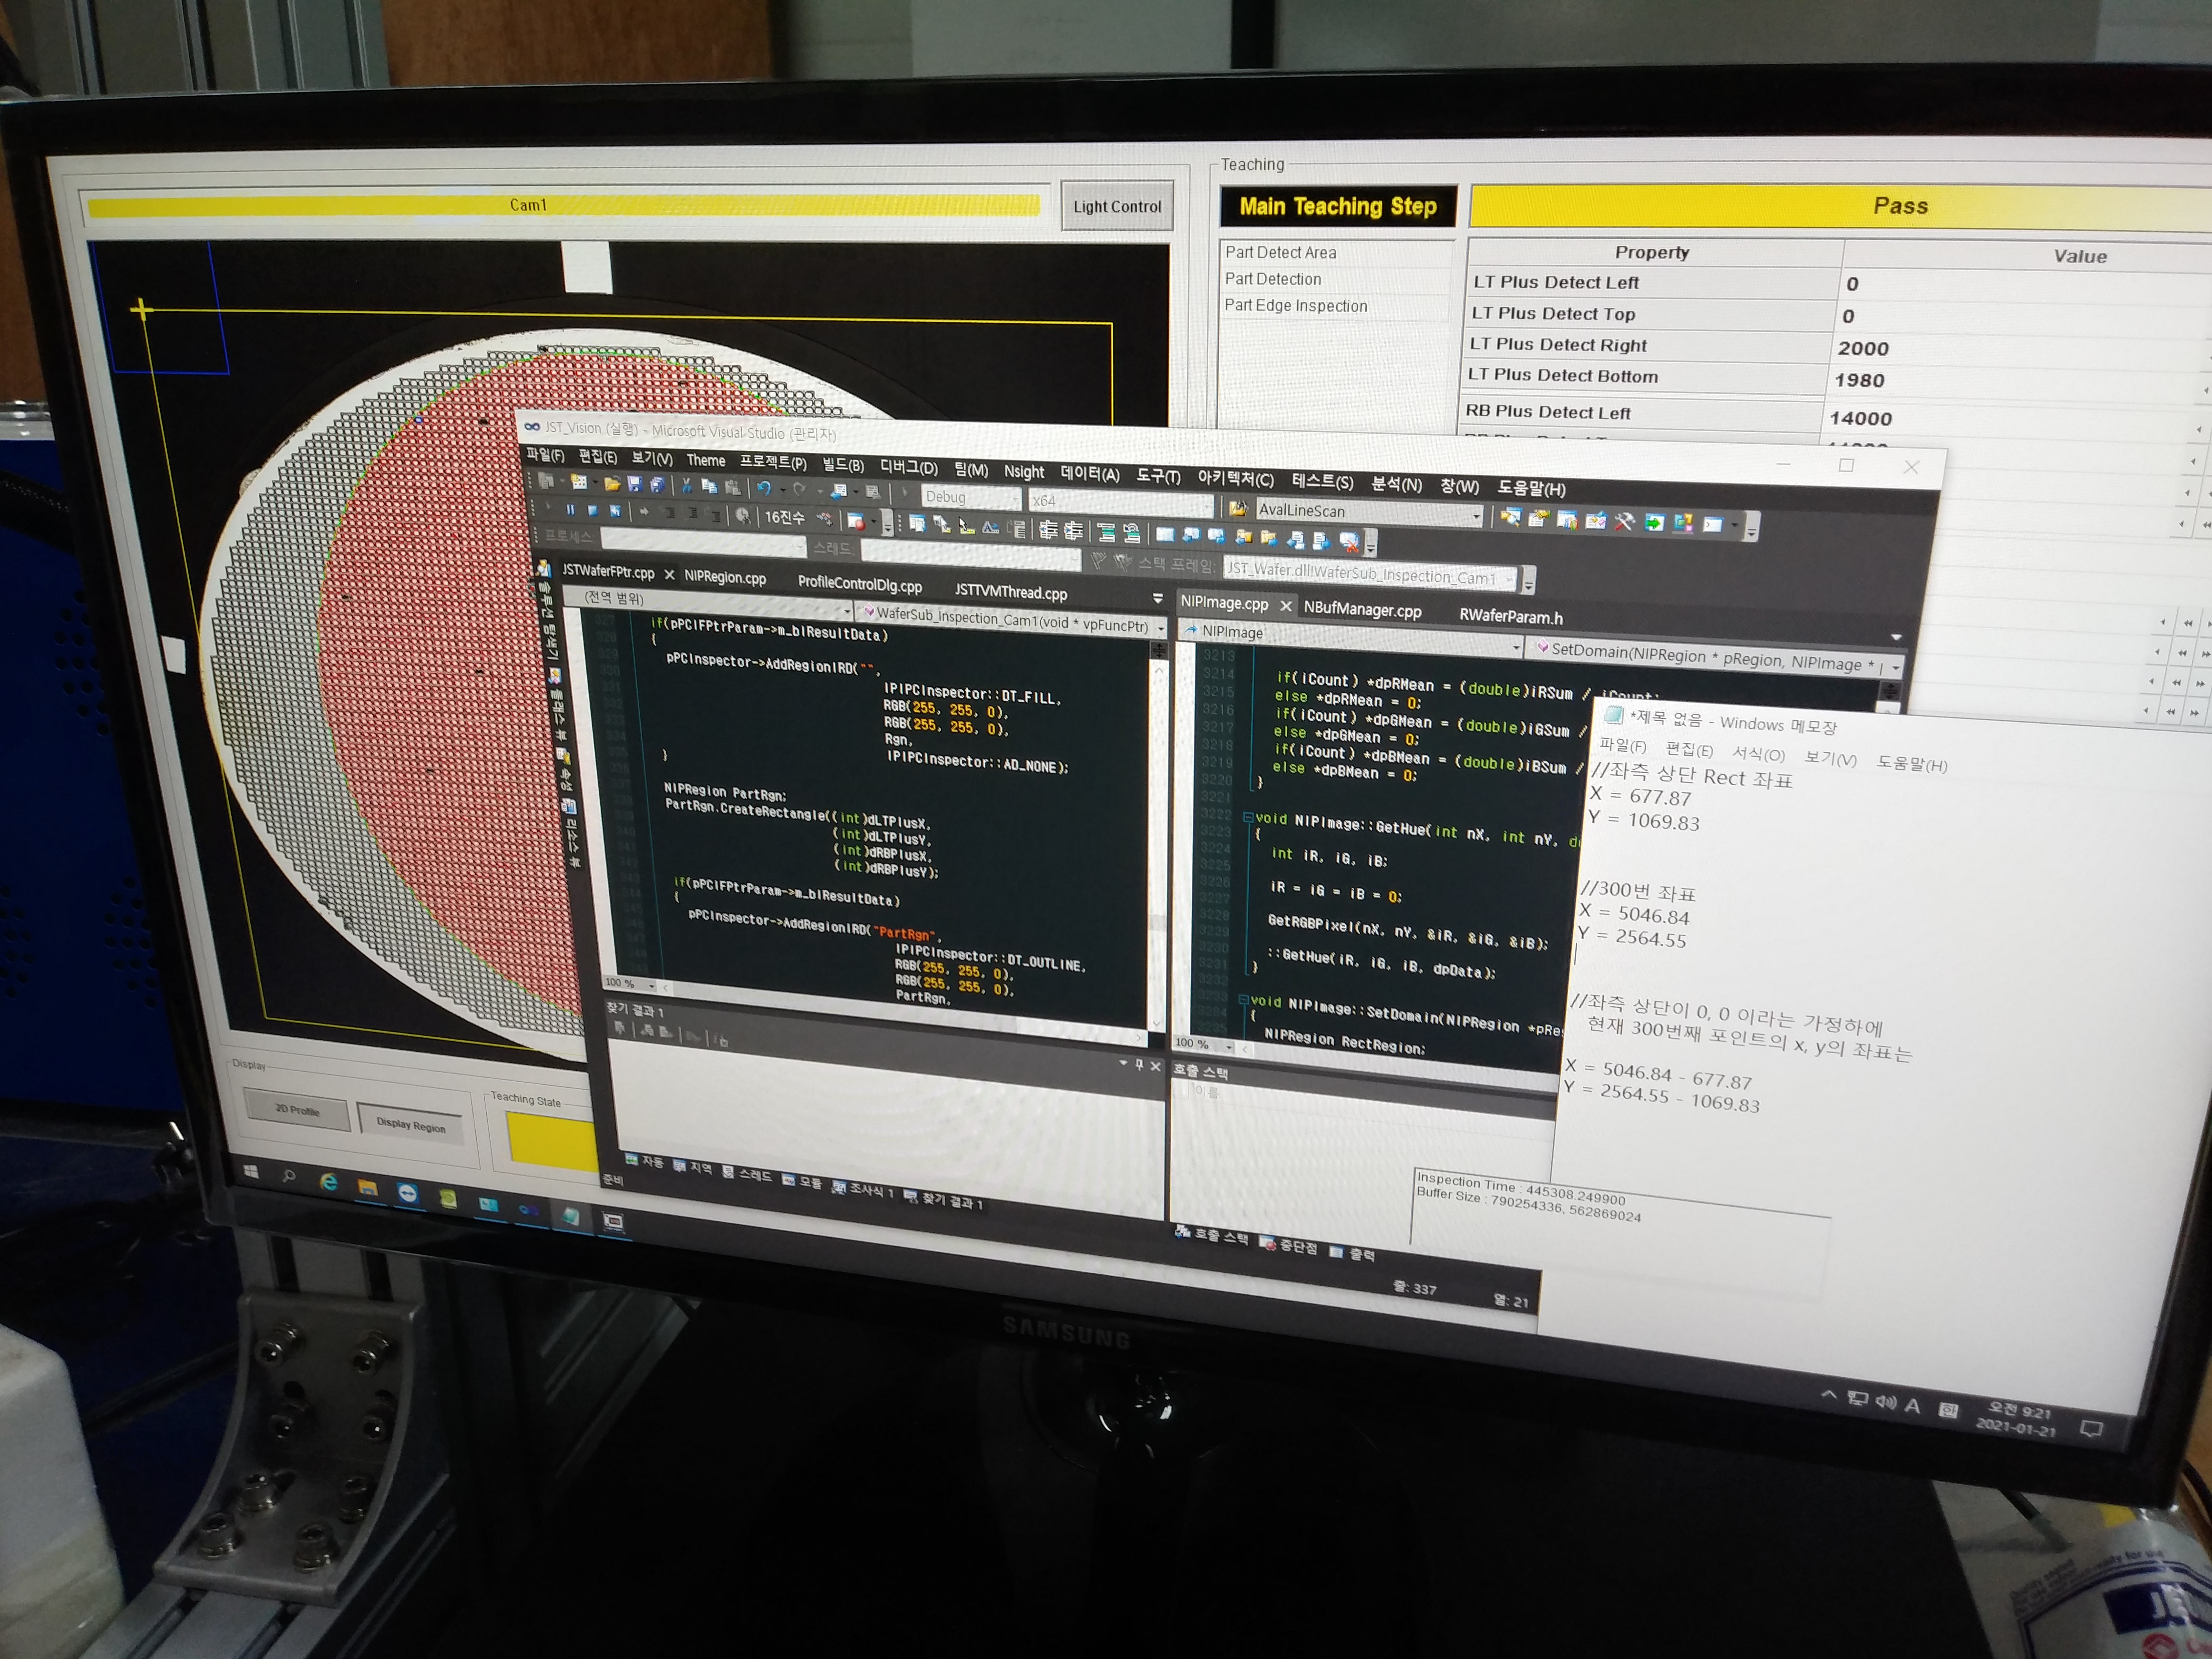2212x1659 pixels.
Task: Close the NIPImage.cpp tab
Action: 1286,605
